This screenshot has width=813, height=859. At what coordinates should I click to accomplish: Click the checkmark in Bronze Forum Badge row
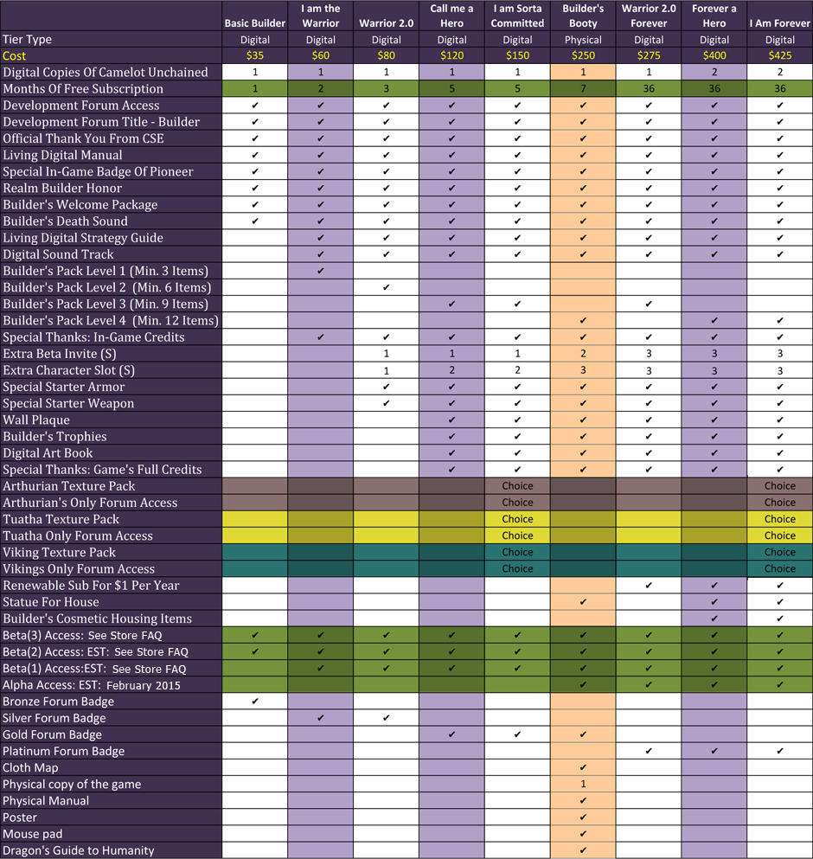[x=255, y=702]
